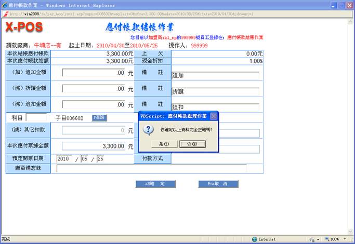Click the X-POS logo
The width and height of the screenshot is (355, 244).
24,28
